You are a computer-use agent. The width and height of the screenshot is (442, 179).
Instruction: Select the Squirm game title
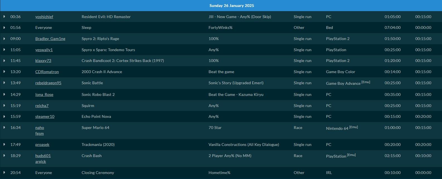[88, 106]
